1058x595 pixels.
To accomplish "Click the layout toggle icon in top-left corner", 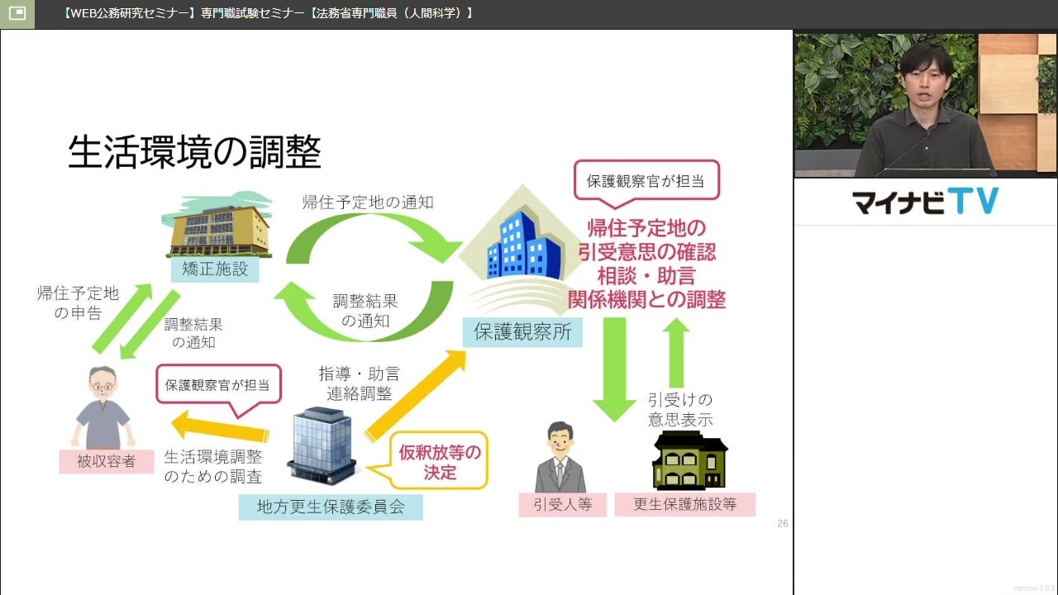I will coord(17,13).
